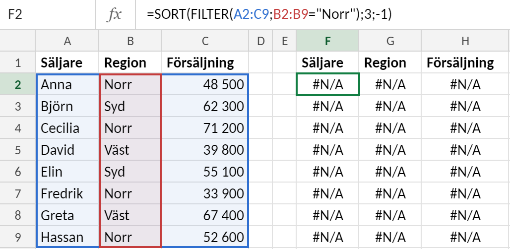The image size is (510, 249).
Task: Select row 6 header
Action: [x=17, y=172]
